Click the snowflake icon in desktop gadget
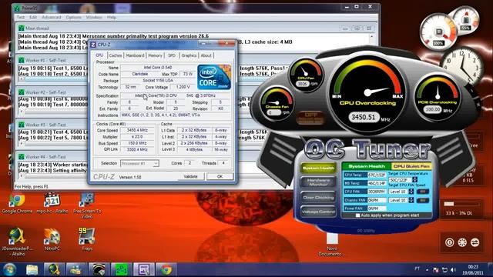Screen dimensions: 493x277 [x=462, y=242]
